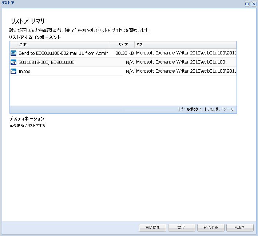Close the リストア dialog window
Image resolution: width=258 pixels, height=236 pixels.
pos(254,4)
